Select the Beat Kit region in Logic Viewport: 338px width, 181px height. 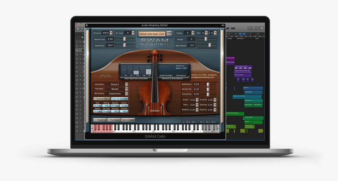(x=253, y=88)
